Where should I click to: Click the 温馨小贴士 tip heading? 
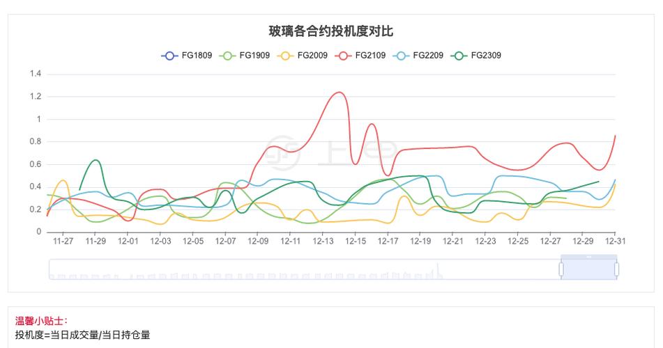[x=41, y=322]
